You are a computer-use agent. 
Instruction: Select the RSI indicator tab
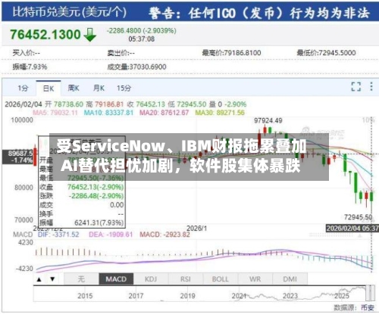pos(186,279)
